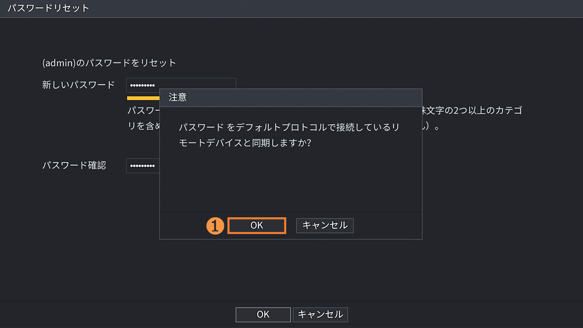Click the 新しいパスワード label

tap(78, 85)
